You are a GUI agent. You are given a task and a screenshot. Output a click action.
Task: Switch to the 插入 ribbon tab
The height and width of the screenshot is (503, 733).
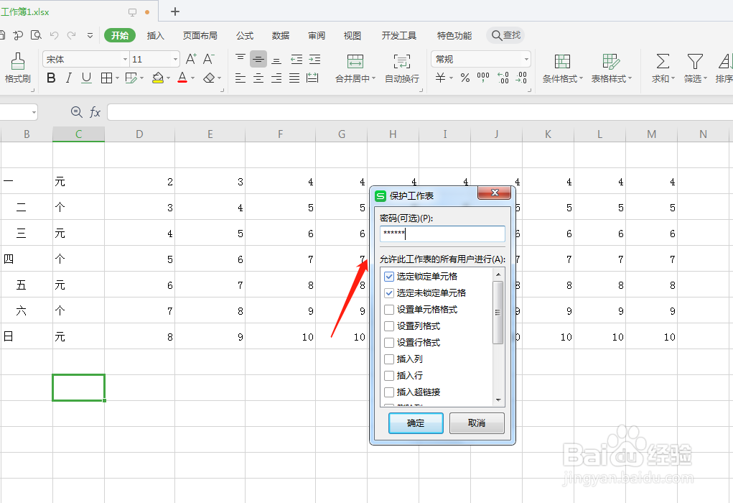click(156, 34)
